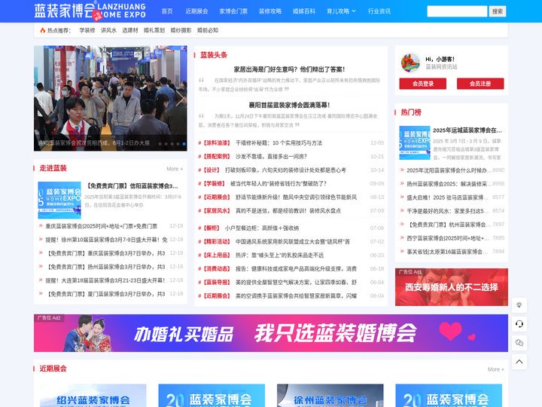Image resolution: width=542 pixels, height=407 pixels.
Task: Open 行业资讯 navigation item
Action: point(379,11)
